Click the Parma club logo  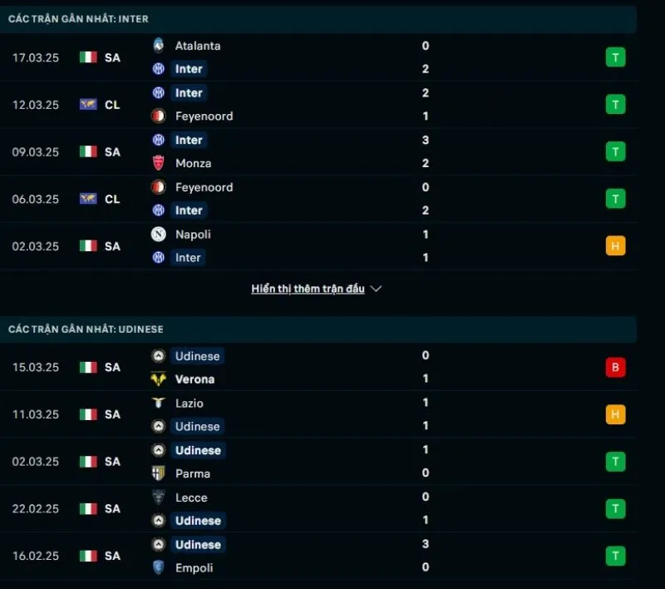[x=157, y=473]
